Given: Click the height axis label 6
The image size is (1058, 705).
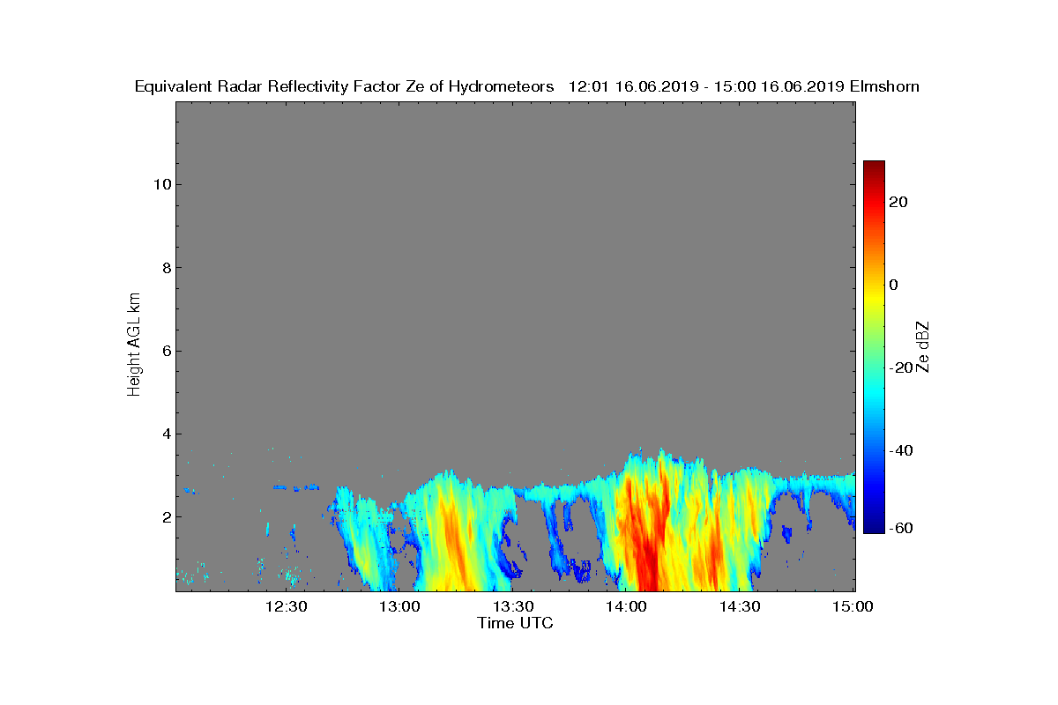Looking at the screenshot, I should [x=165, y=351].
